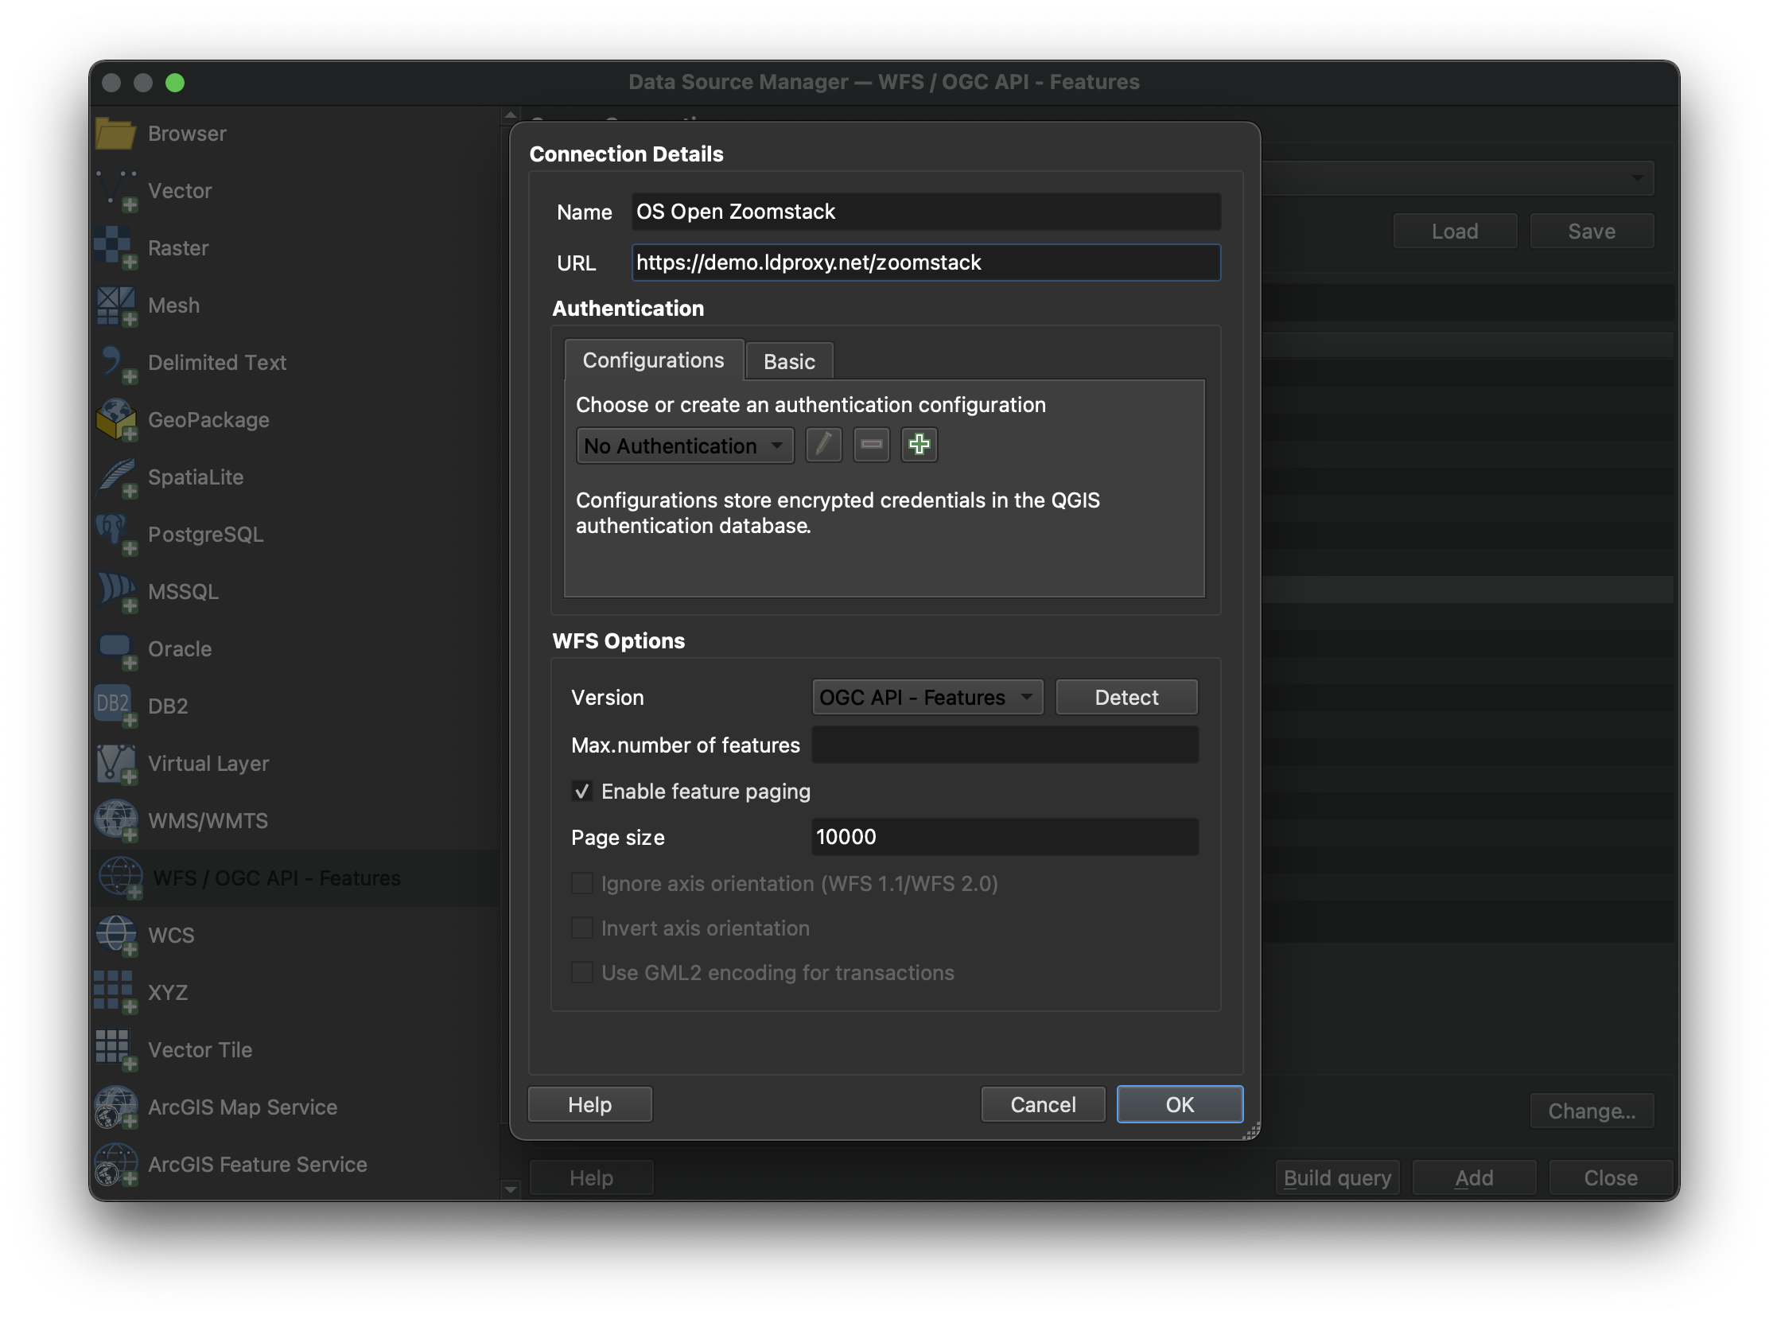The width and height of the screenshot is (1769, 1319).
Task: Select the Vector Tile icon
Action: pos(117,1051)
